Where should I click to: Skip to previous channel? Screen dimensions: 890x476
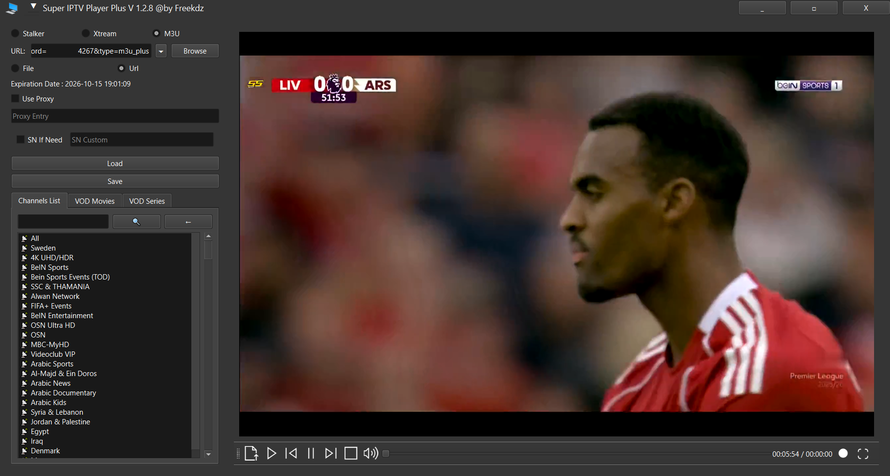[291, 453]
